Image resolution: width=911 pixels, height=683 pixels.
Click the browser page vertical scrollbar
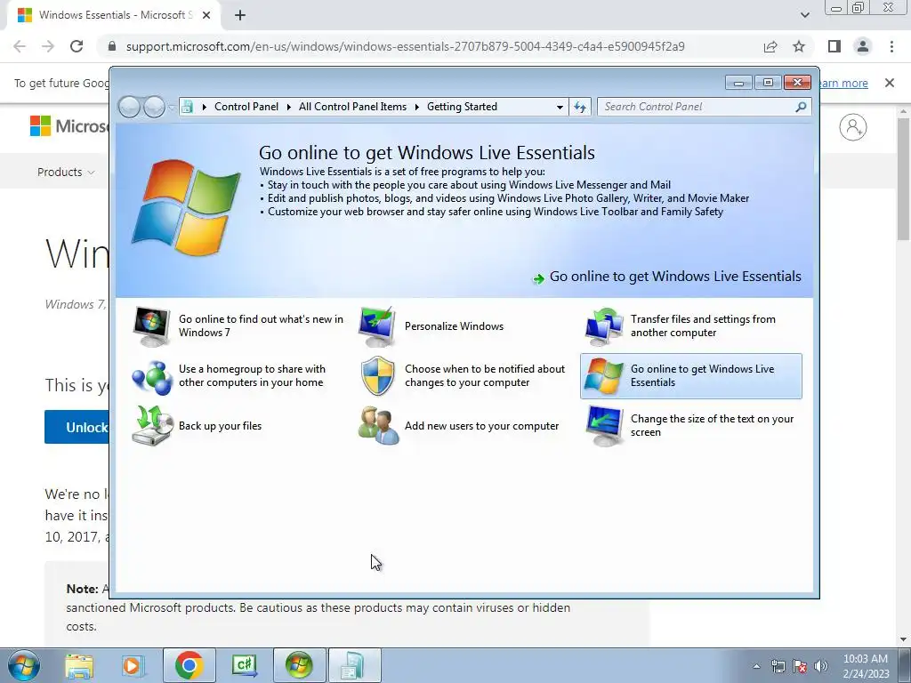(x=903, y=178)
